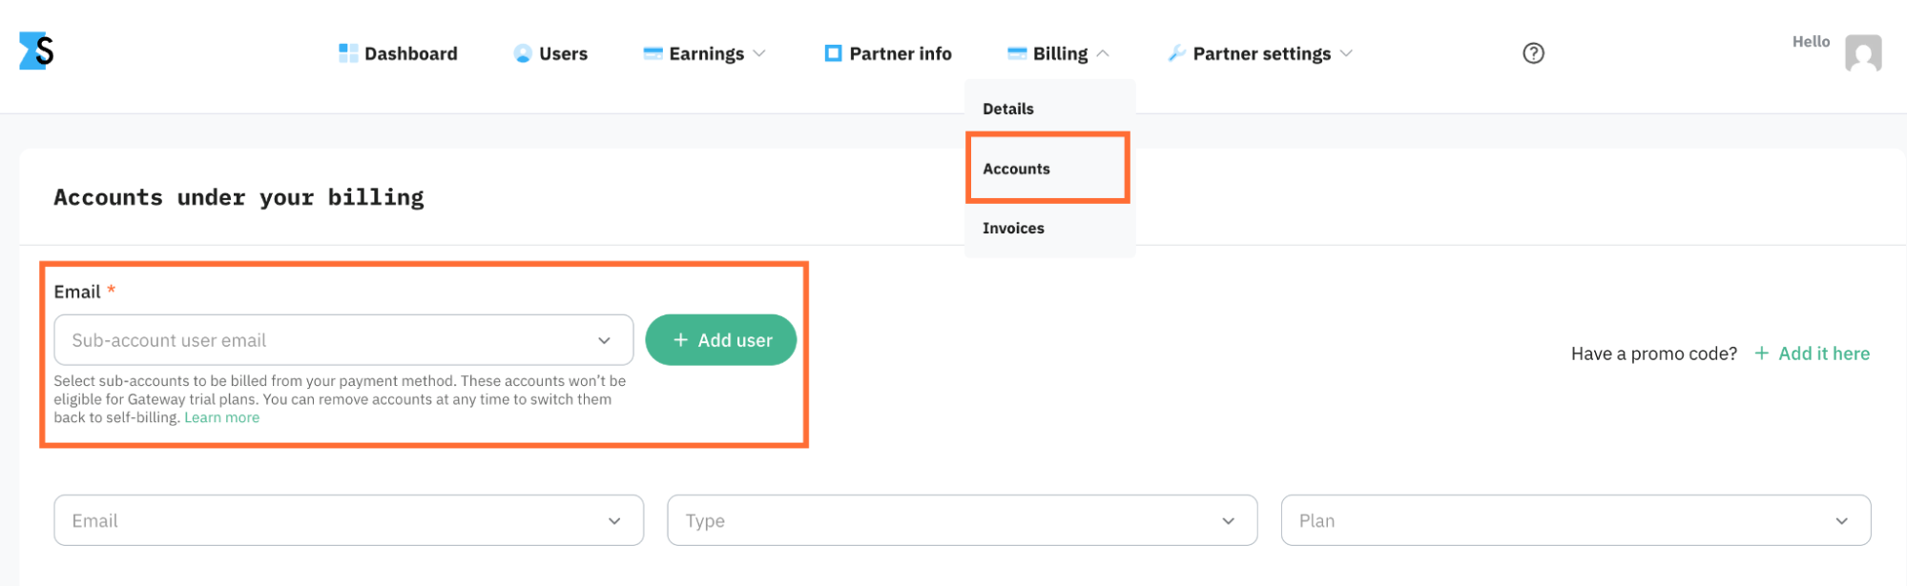Click the Dashboard grid icon
This screenshot has height=586, width=1907.
click(x=348, y=53)
